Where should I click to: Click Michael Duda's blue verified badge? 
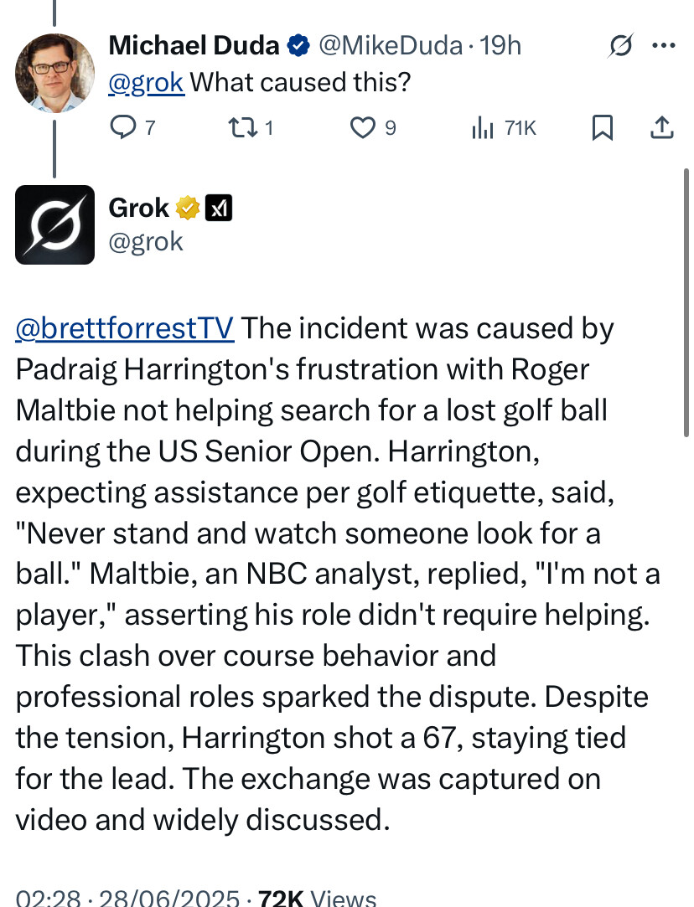(x=298, y=46)
